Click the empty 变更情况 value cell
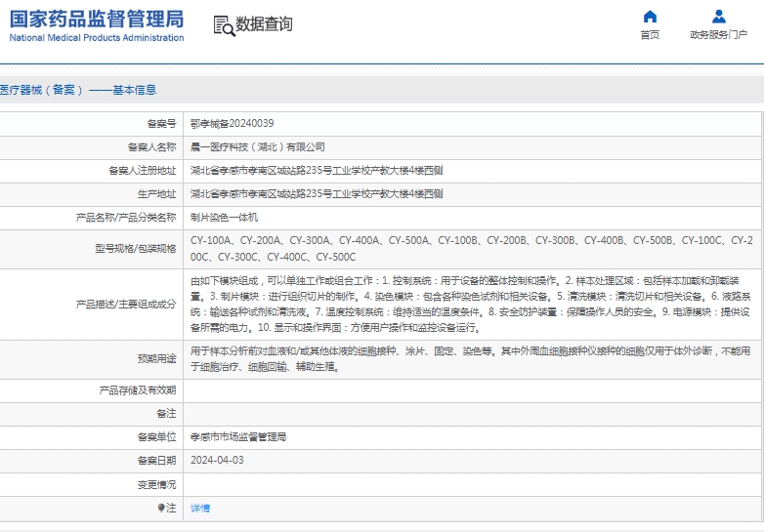 (x=472, y=485)
